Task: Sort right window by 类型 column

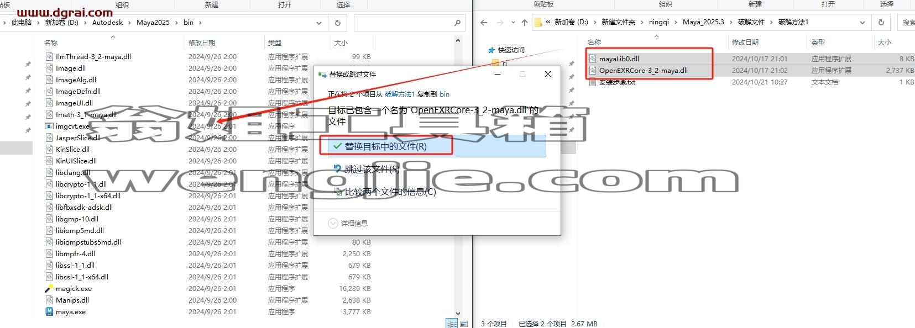Action: 818,42
